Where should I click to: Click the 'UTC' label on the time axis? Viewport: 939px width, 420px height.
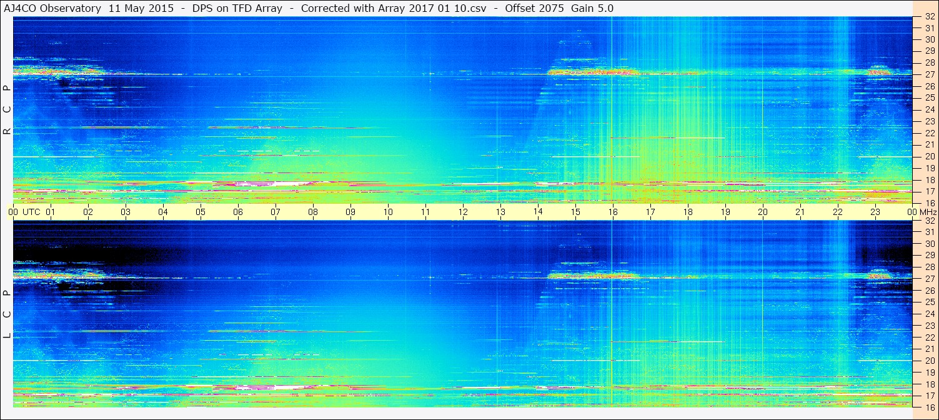(x=31, y=212)
